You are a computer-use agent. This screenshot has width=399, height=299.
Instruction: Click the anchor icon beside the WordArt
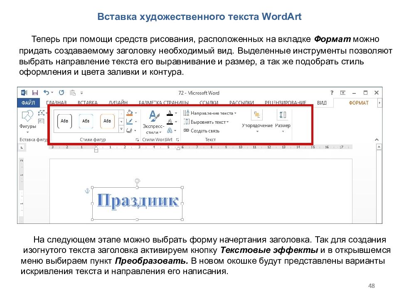87,191
